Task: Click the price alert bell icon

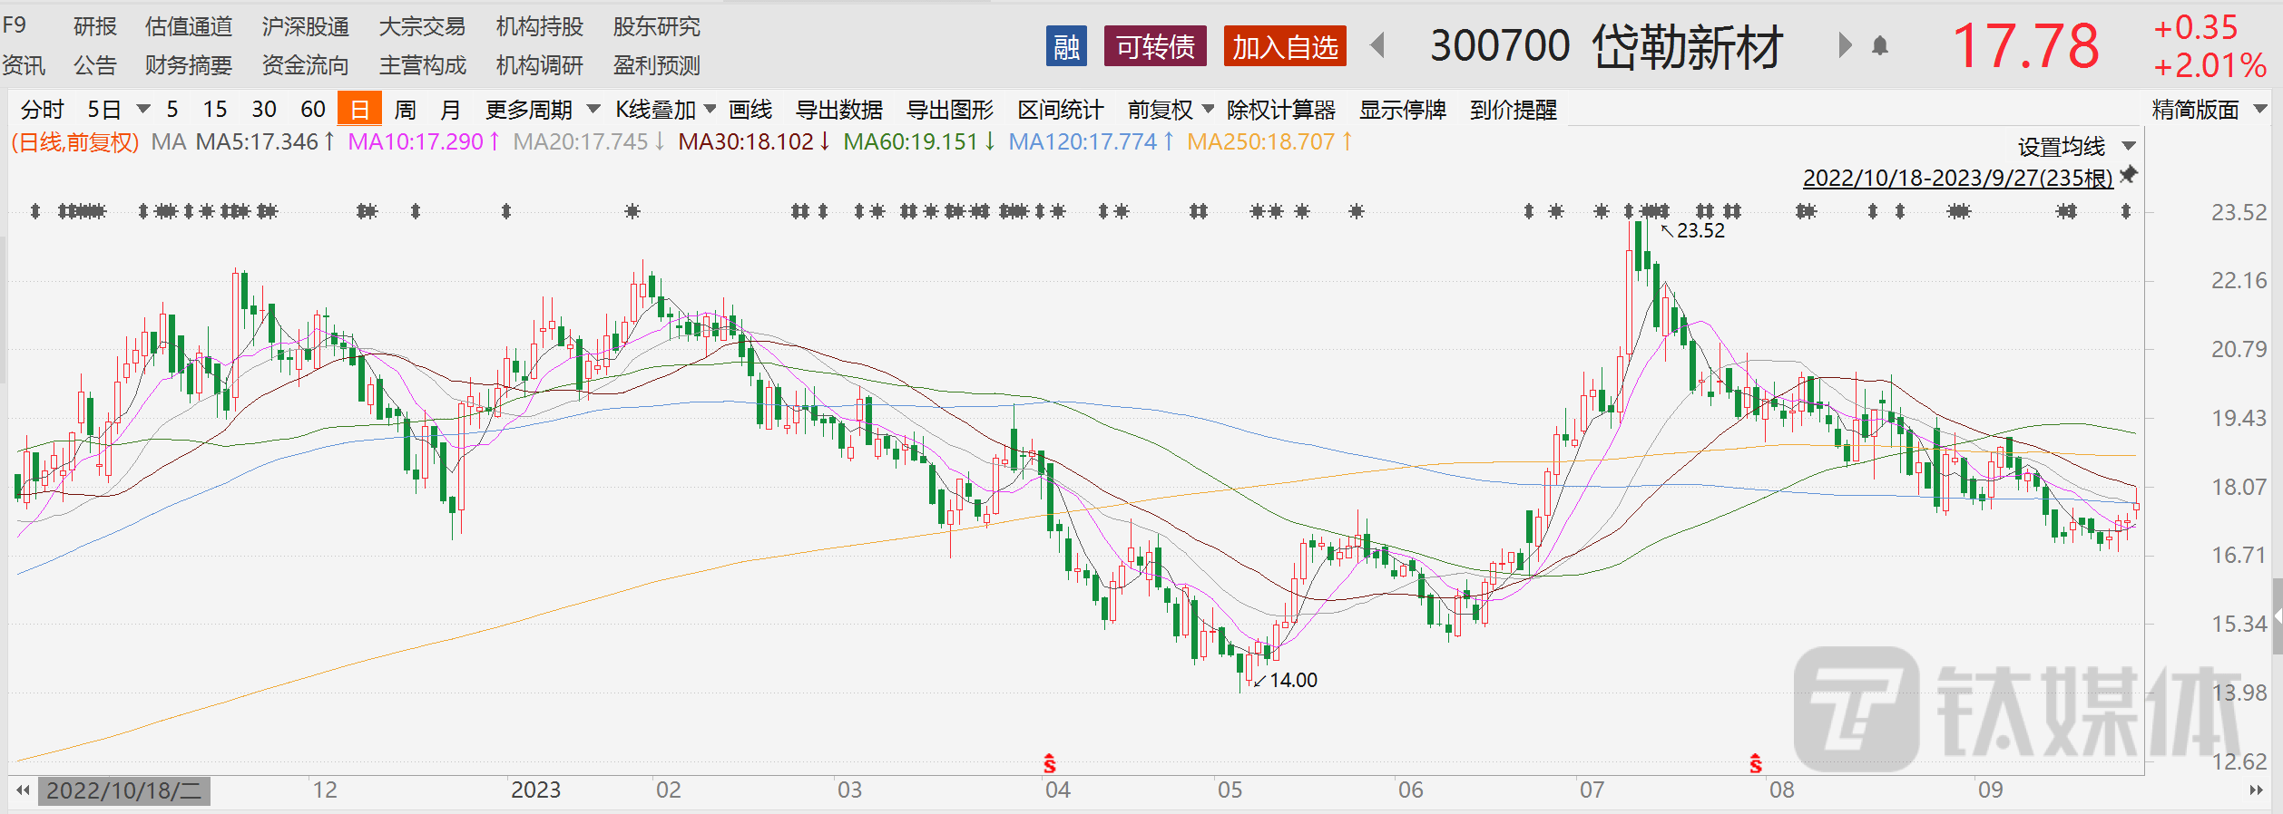Action: 1880,45
